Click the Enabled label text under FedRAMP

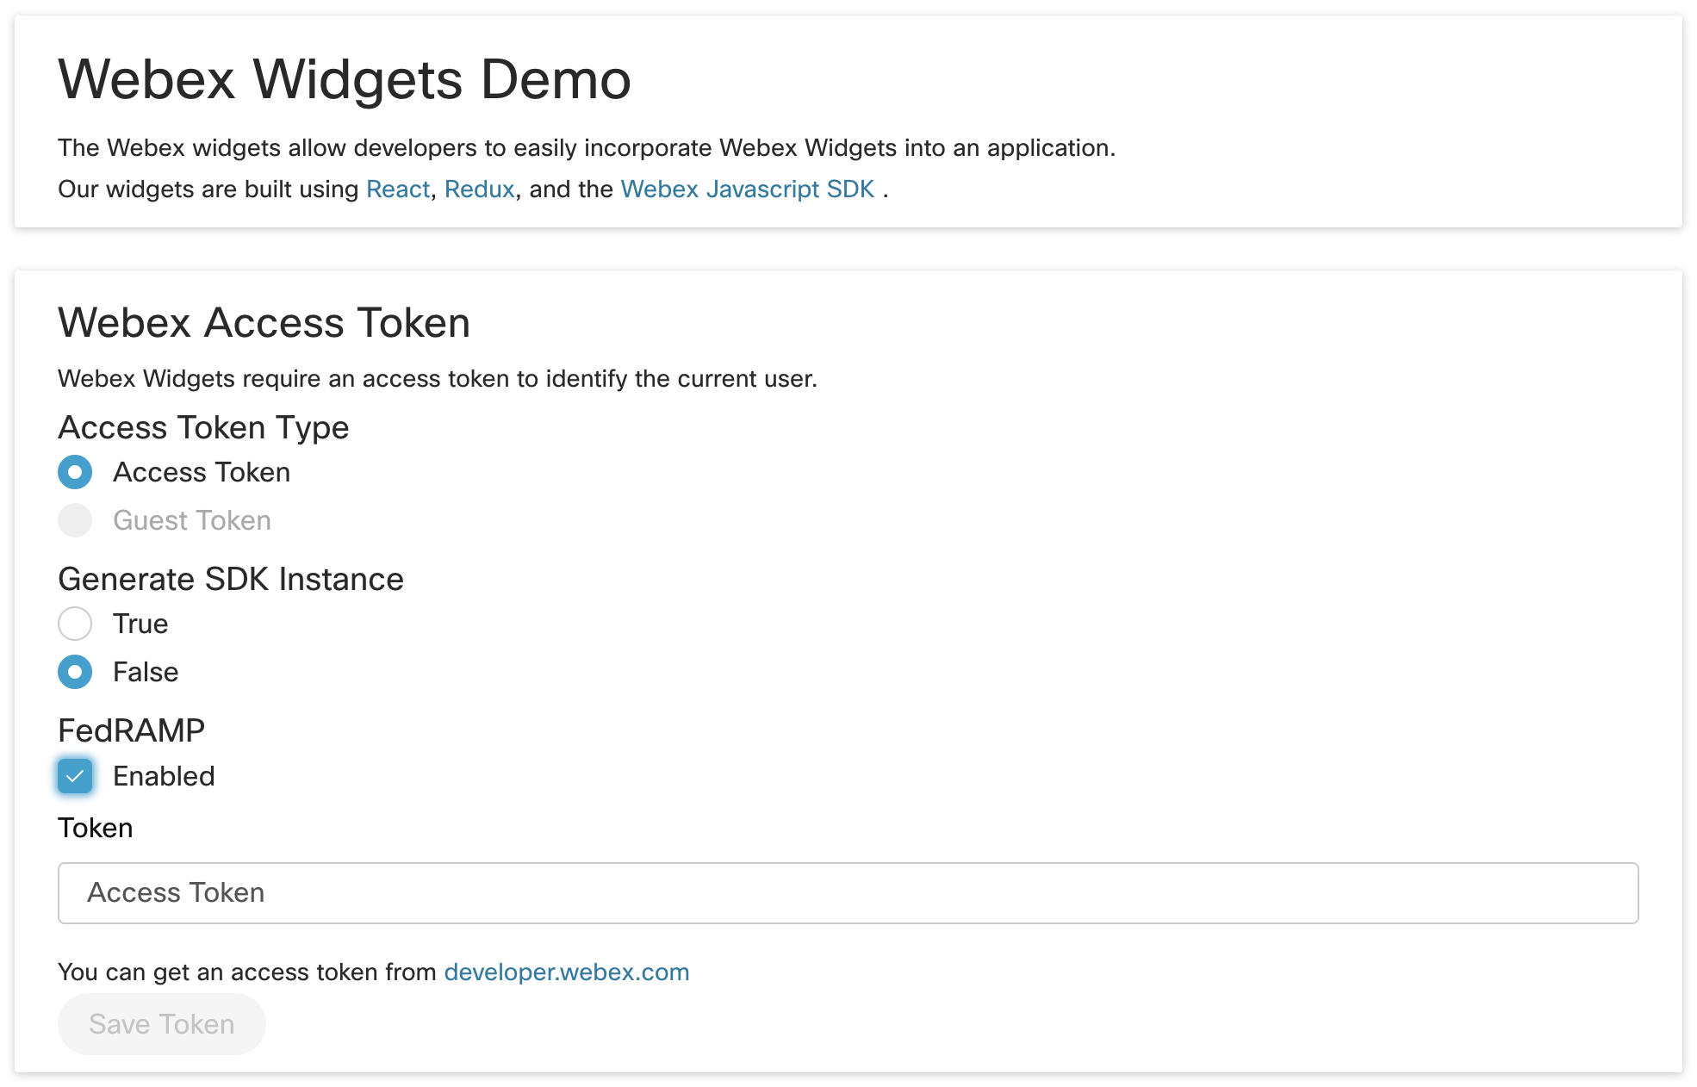click(164, 776)
